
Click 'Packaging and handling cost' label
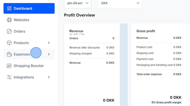(x=155, y=65)
